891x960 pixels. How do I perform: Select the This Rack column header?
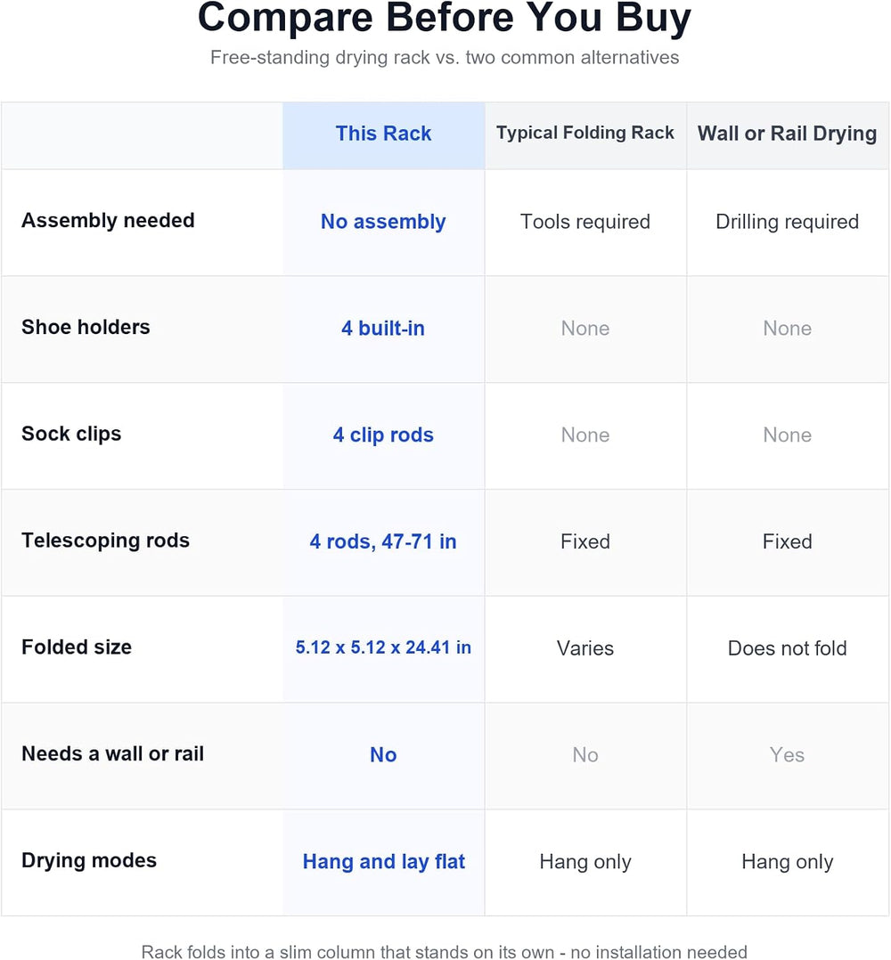383,134
